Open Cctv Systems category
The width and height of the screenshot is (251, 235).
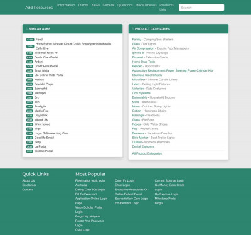click(141, 93)
